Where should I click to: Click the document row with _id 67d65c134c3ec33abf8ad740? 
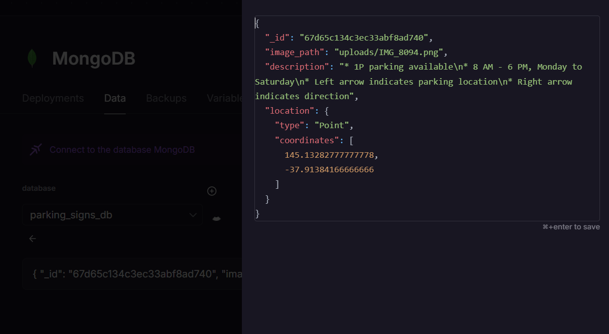(x=132, y=274)
